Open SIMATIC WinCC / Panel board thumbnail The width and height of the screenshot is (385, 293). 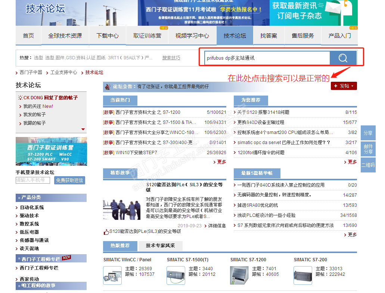point(112,275)
